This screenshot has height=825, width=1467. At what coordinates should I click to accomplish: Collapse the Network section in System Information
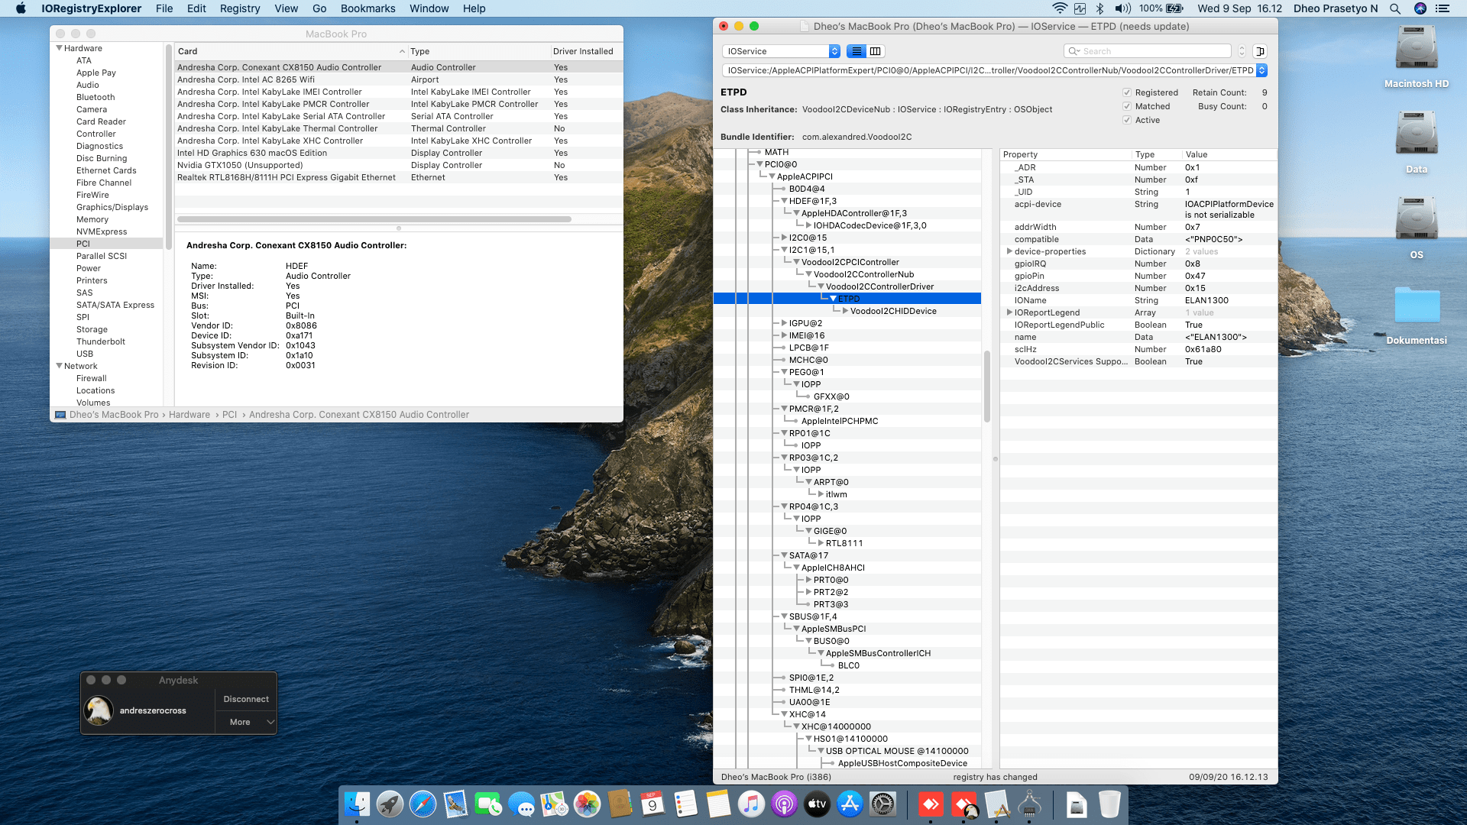[x=59, y=366]
